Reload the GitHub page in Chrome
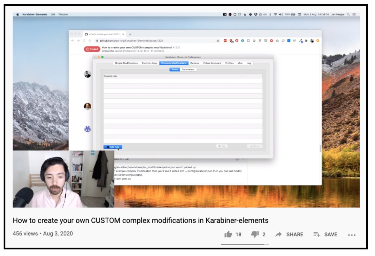The height and width of the screenshot is (256, 375). pyautogui.click(x=84, y=41)
